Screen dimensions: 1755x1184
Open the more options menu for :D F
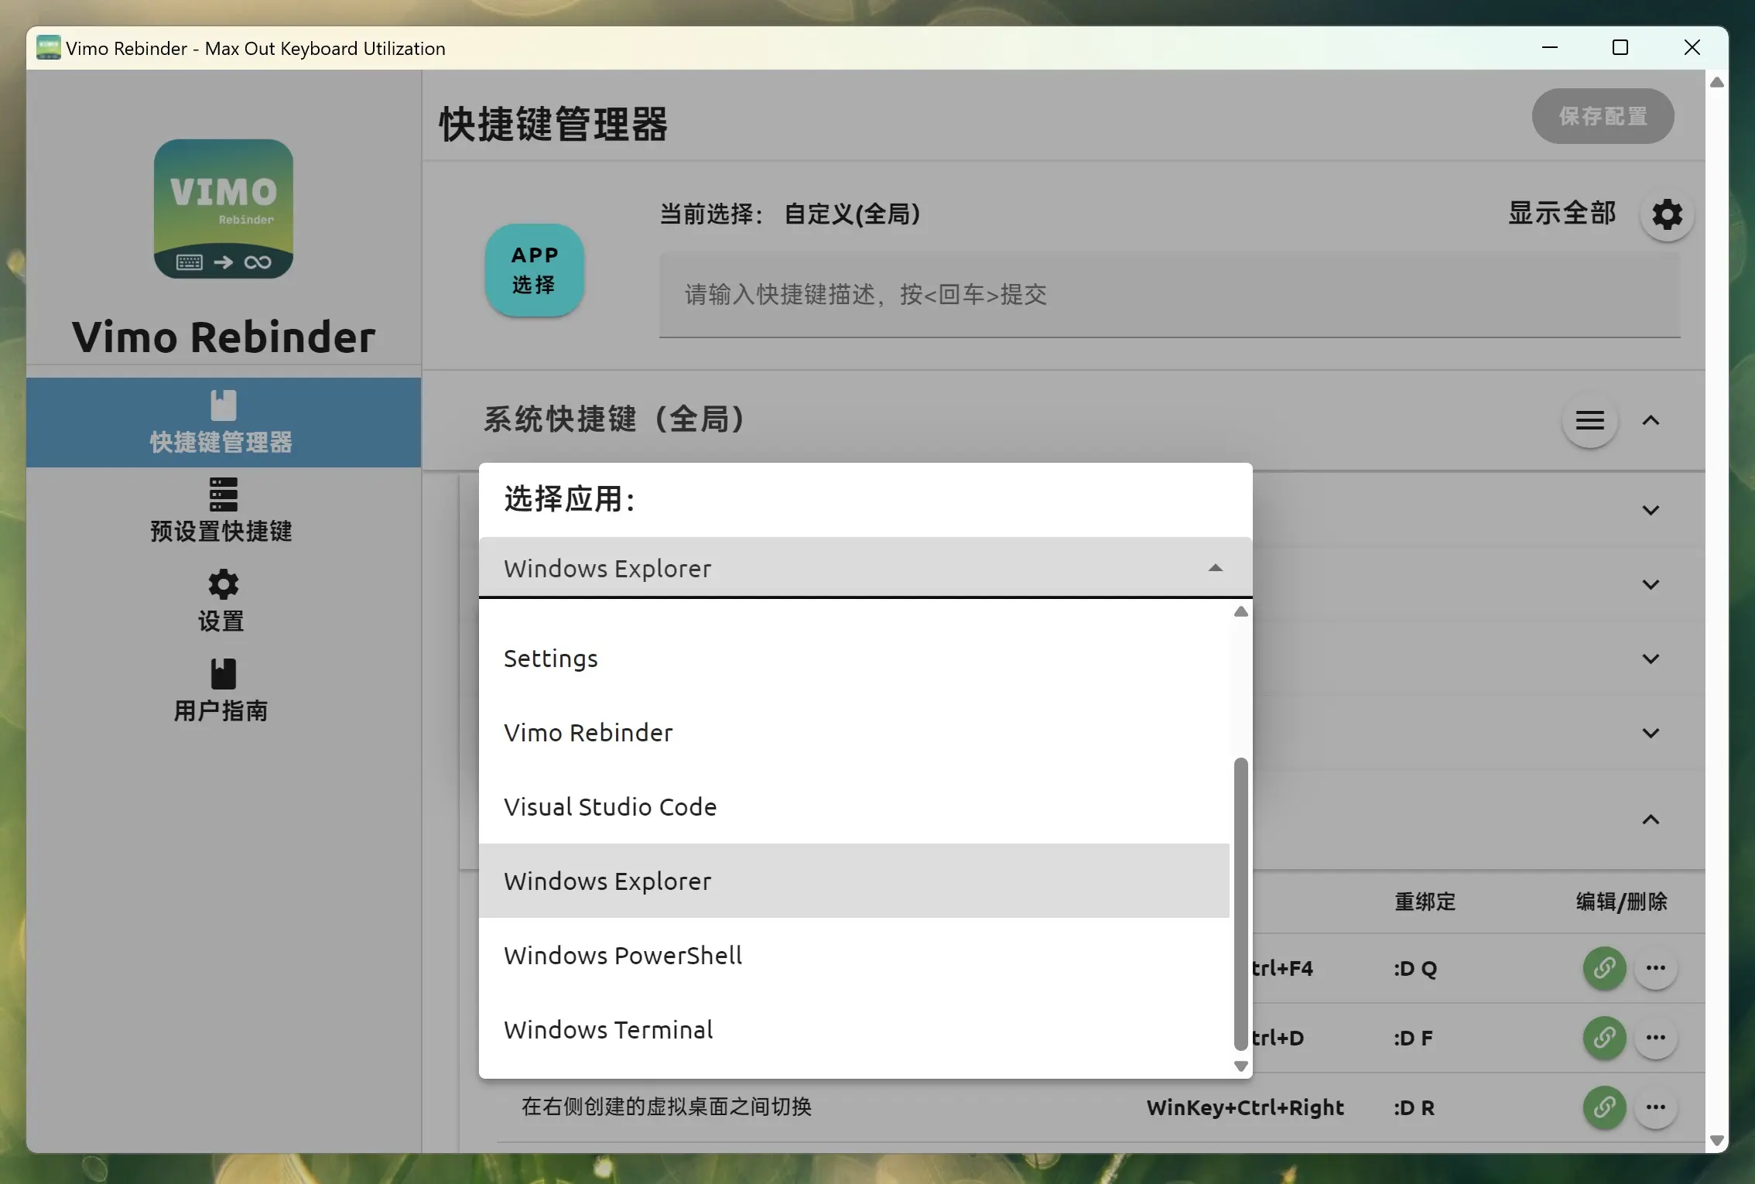[x=1655, y=1038]
